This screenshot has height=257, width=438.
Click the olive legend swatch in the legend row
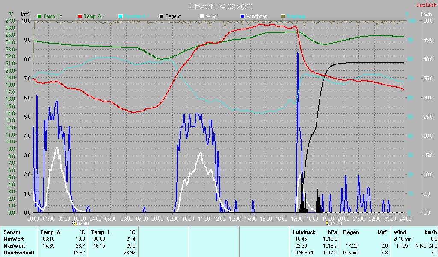[283, 16]
